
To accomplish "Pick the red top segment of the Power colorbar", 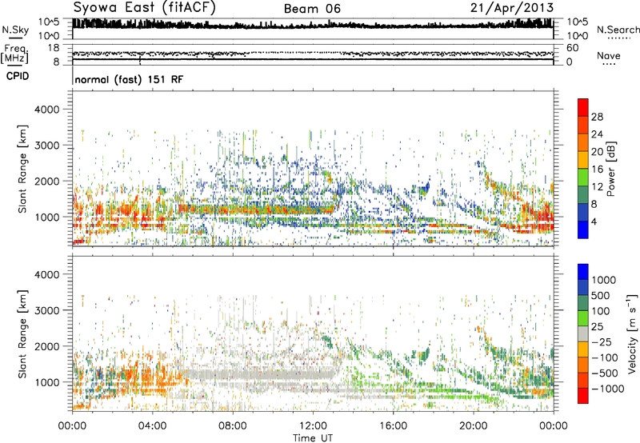I will (x=583, y=107).
